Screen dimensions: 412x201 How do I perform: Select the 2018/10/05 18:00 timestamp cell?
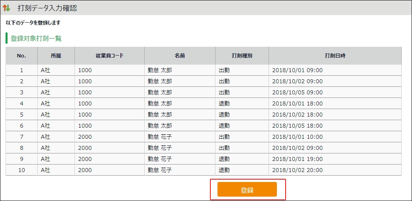point(297,126)
